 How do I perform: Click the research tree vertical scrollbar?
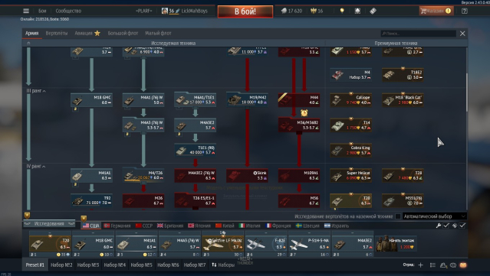tap(467, 93)
